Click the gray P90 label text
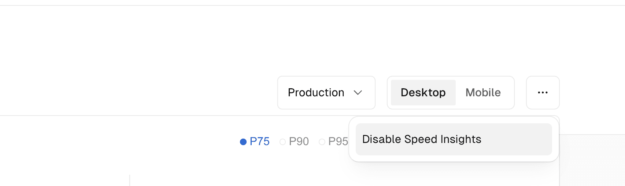Viewport: 625px width, 186px height. 299,142
